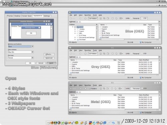Open Tools menu in Metal (OSX) window

(95, 85)
